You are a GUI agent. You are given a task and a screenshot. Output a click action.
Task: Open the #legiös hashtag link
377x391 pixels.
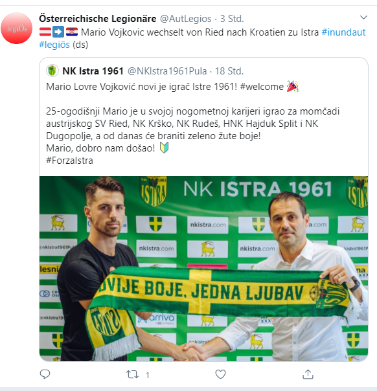54,45
